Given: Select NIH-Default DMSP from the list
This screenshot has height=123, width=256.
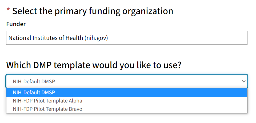Looking at the screenshot, I should 34,93.
